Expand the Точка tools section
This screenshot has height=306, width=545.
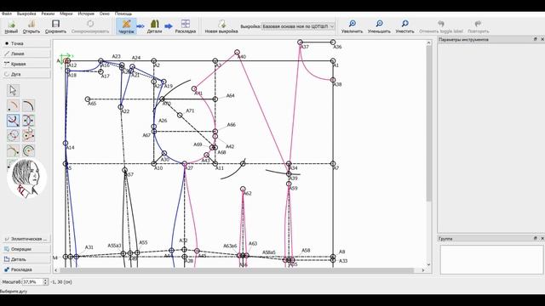(x=26, y=43)
